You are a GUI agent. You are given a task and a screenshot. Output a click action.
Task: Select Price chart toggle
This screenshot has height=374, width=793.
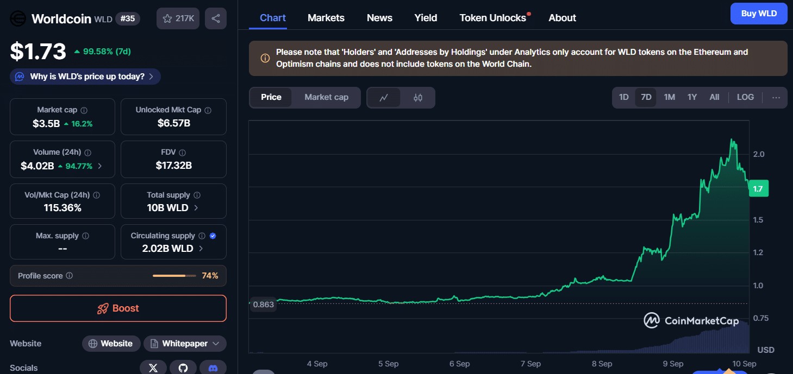(271, 97)
